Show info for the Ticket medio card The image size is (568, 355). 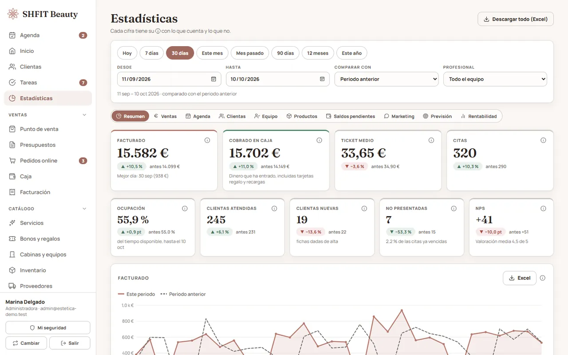[x=431, y=140]
